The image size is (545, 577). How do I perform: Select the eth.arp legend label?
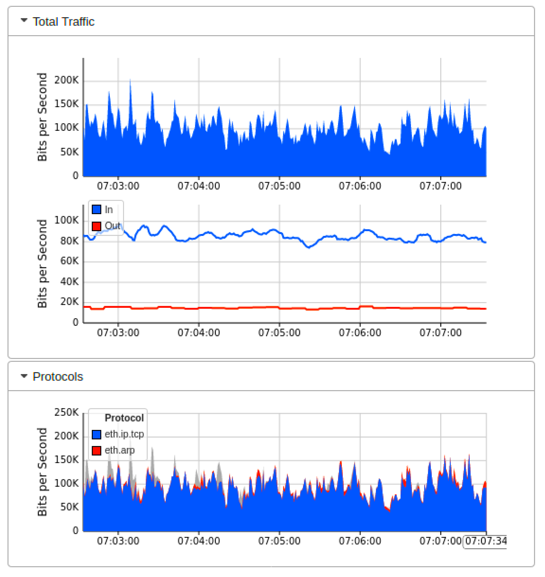pos(120,450)
